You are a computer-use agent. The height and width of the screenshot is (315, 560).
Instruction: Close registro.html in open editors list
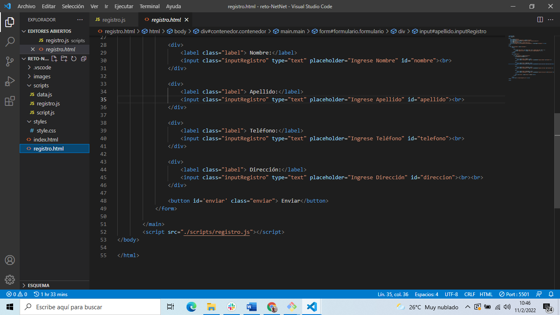click(33, 49)
